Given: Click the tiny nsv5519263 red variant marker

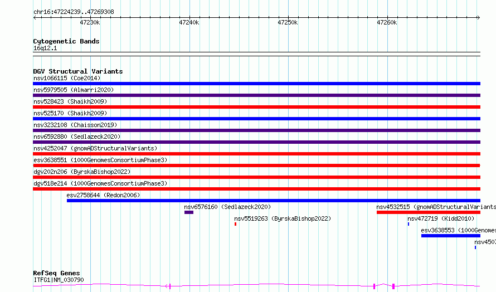Looking at the screenshot, I should point(235,224).
